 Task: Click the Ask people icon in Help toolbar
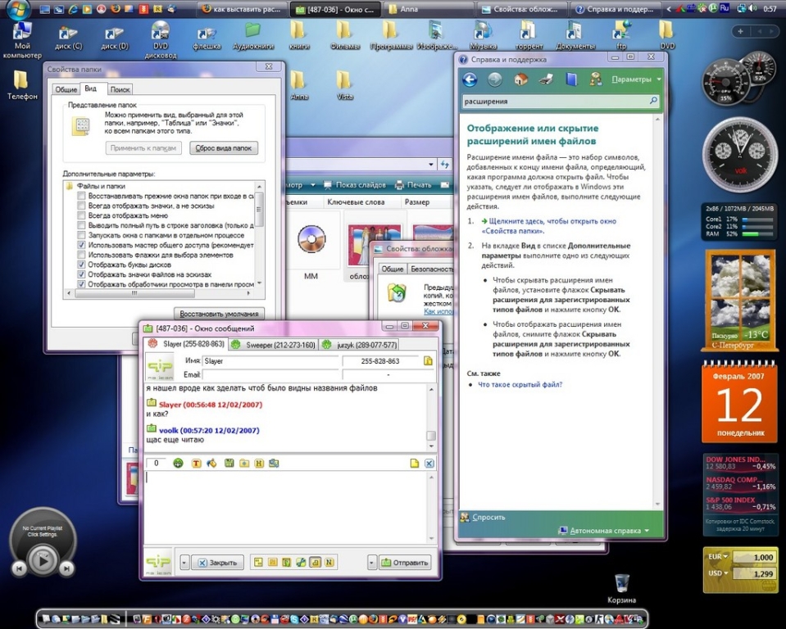pos(596,79)
